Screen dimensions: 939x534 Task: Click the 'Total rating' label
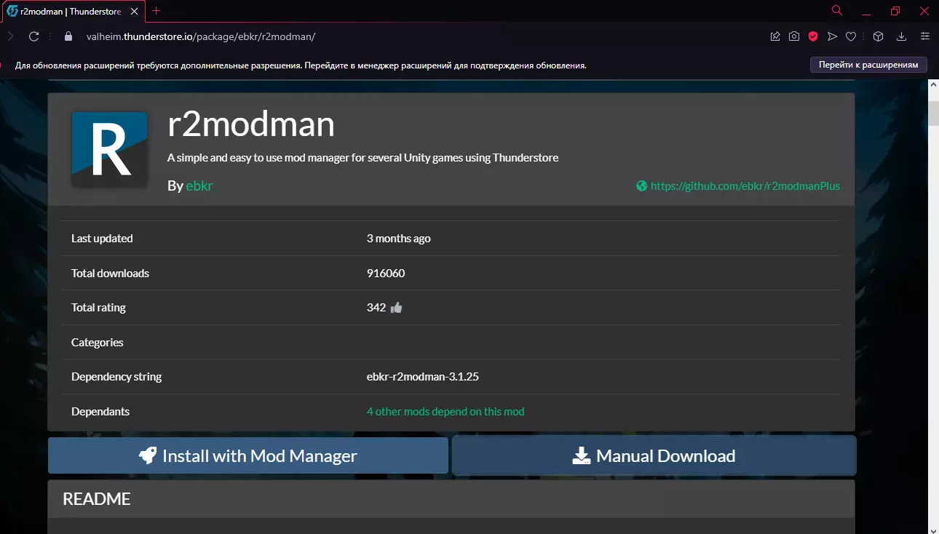point(98,308)
